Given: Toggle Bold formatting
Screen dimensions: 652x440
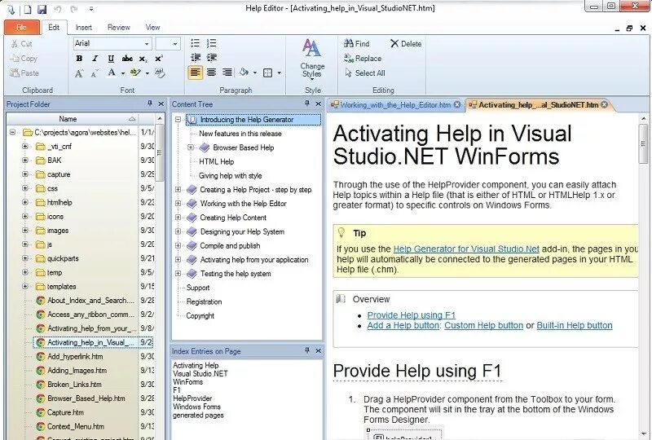Looking at the screenshot, I should click(79, 59).
